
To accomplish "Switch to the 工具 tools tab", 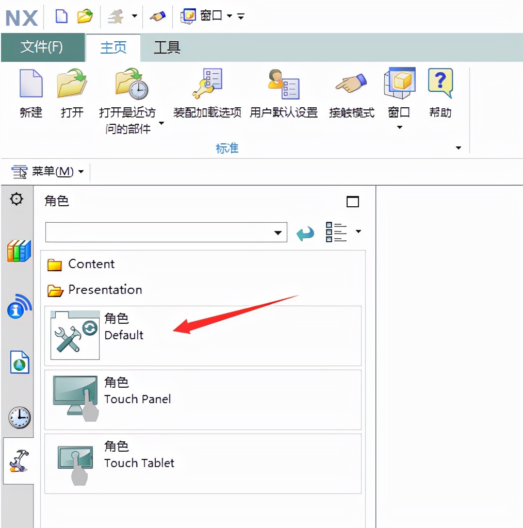I will point(167,47).
